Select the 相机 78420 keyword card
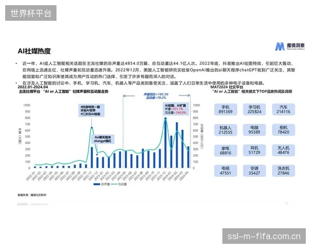Screen dimensions: 311x249 click(x=283, y=130)
